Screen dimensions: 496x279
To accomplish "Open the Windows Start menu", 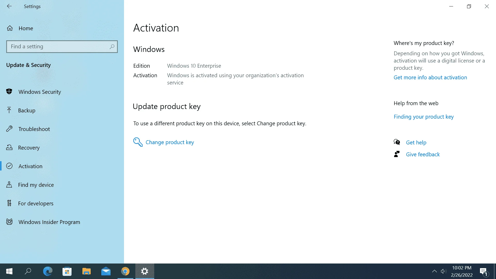I will coord(9,271).
